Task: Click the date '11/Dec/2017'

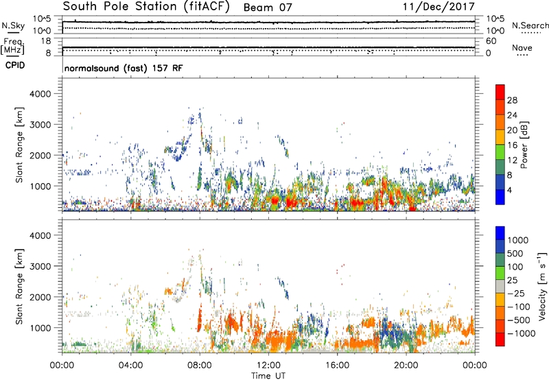Action: (x=439, y=7)
